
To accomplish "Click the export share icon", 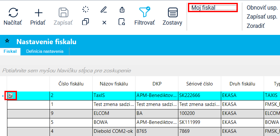I will pyautogui.click(x=122, y=10).
